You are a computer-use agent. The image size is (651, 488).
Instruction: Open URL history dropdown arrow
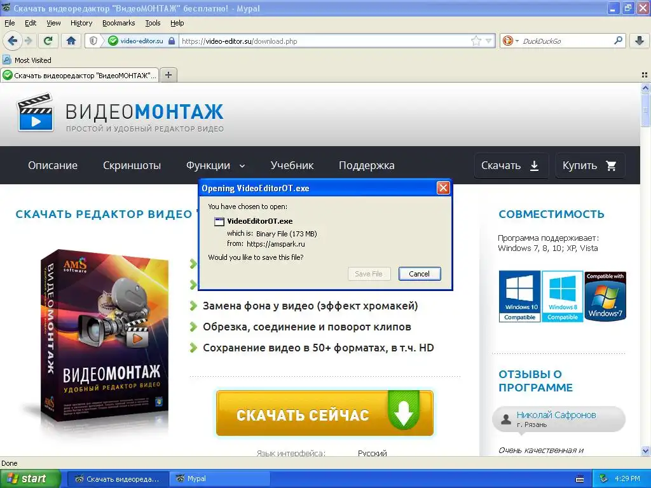[489, 41]
